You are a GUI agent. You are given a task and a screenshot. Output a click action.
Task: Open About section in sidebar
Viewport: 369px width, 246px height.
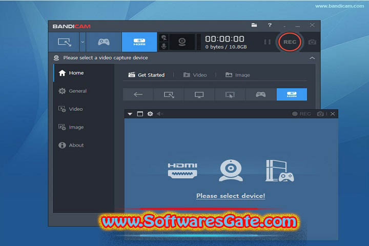tap(84, 145)
